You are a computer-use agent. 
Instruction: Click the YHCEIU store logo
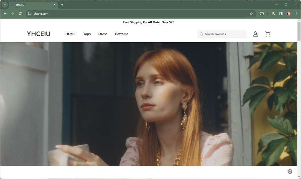click(38, 34)
